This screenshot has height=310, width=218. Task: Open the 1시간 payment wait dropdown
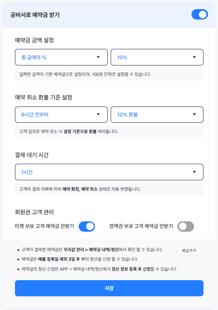(x=109, y=172)
